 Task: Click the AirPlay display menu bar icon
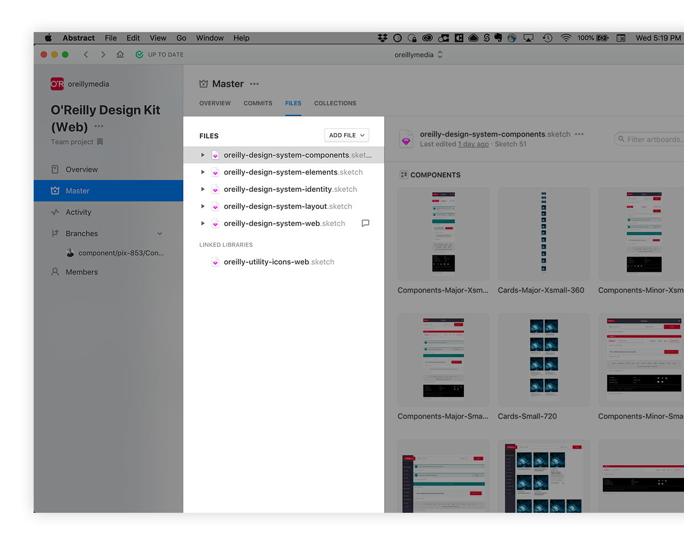528,38
